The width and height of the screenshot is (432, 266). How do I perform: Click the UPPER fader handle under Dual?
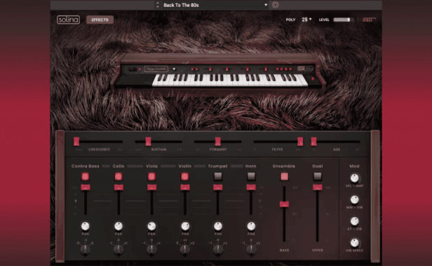coord(318,188)
